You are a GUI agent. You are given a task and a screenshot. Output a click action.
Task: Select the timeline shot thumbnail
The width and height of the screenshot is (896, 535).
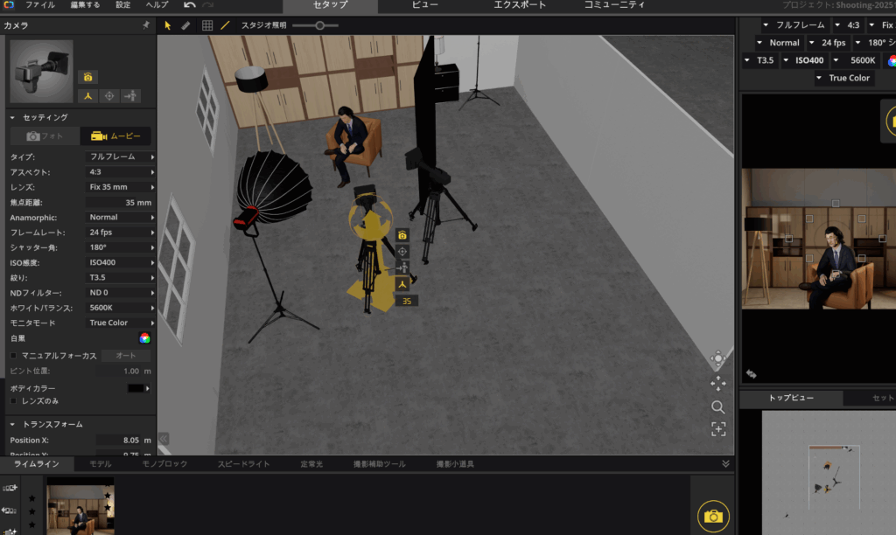coord(80,509)
